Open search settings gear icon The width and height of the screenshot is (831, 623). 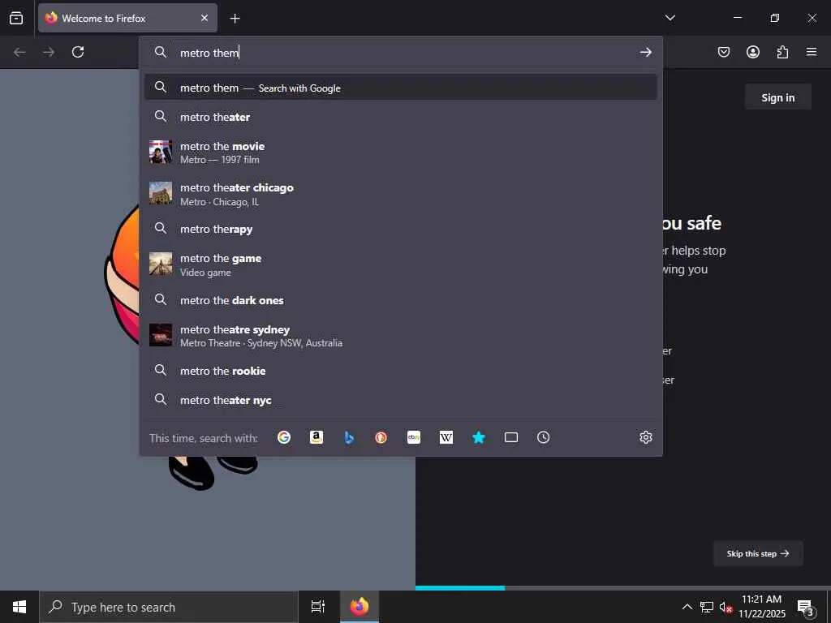pyautogui.click(x=645, y=437)
